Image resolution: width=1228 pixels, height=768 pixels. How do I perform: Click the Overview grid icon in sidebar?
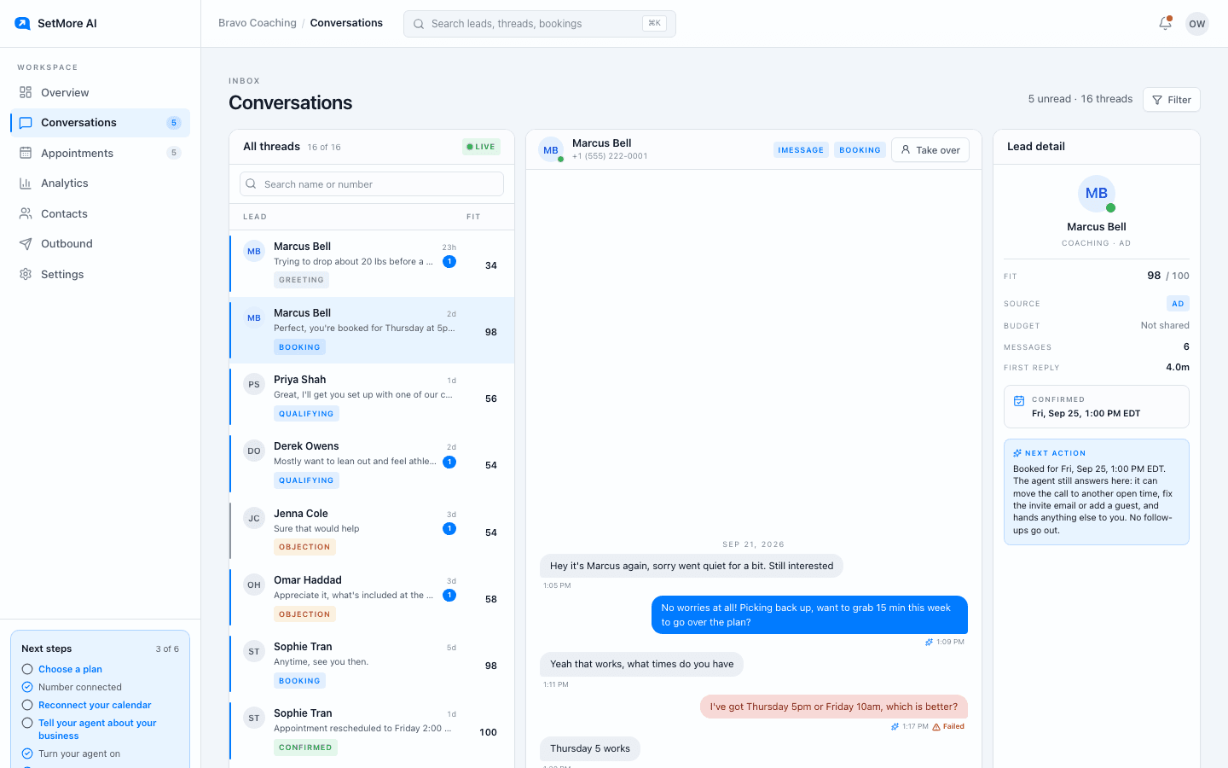(x=26, y=92)
